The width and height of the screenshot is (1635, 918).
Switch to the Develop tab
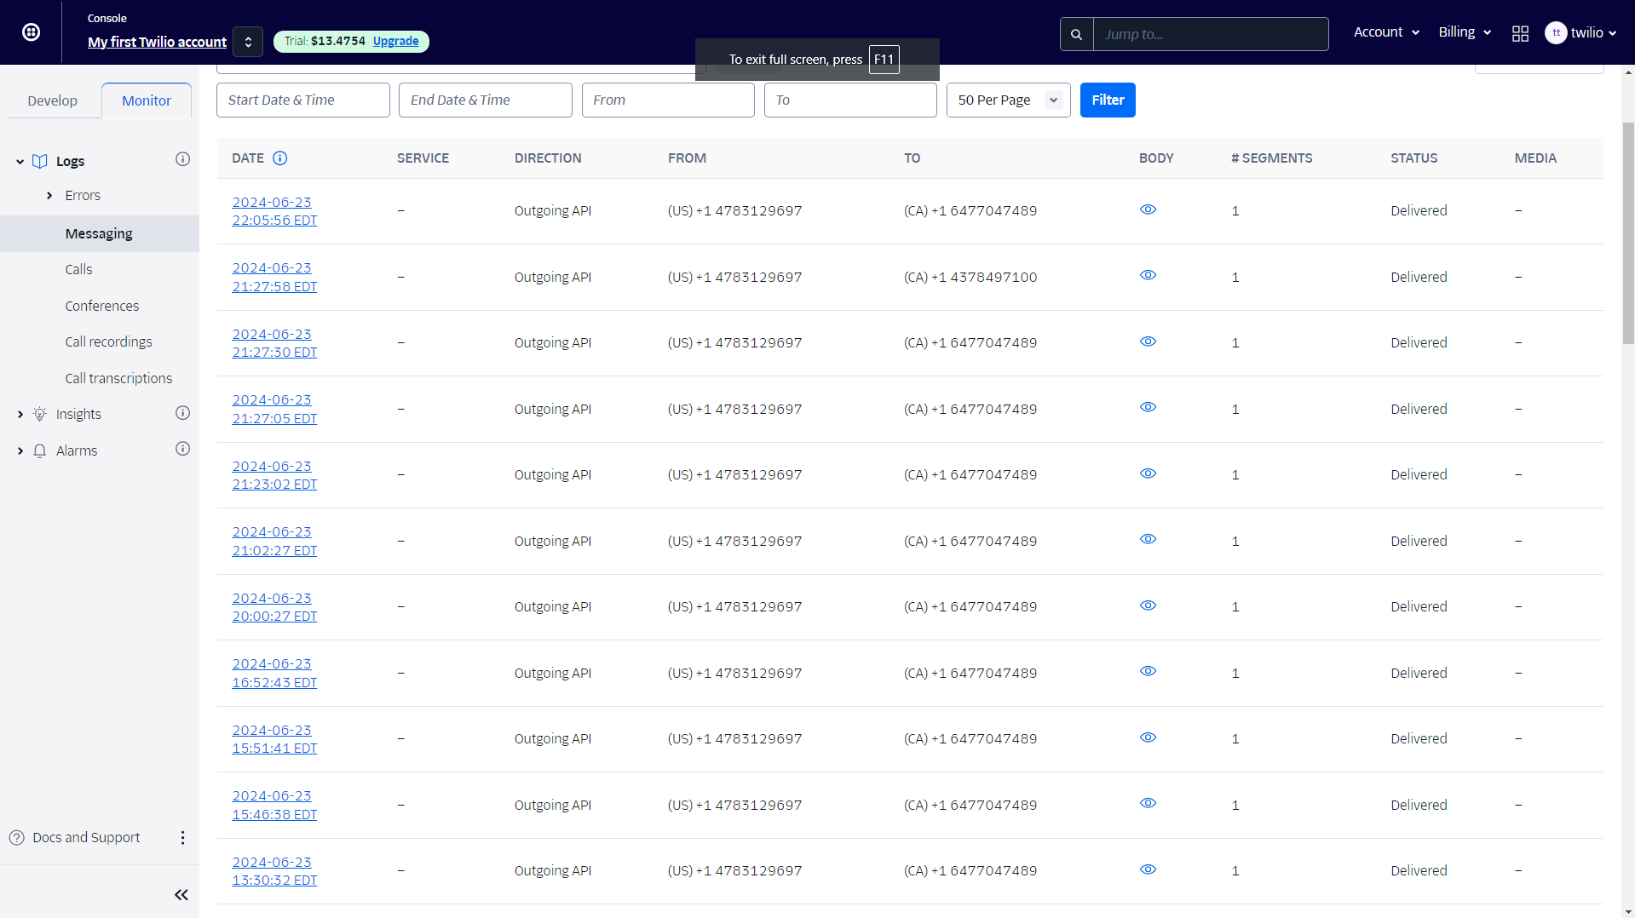[x=52, y=100]
